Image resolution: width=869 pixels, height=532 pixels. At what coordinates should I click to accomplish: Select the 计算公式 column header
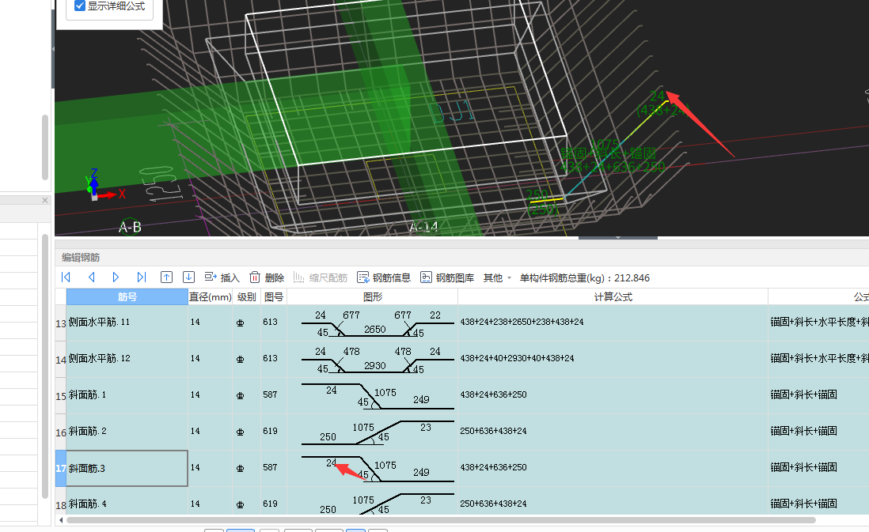pos(613,296)
